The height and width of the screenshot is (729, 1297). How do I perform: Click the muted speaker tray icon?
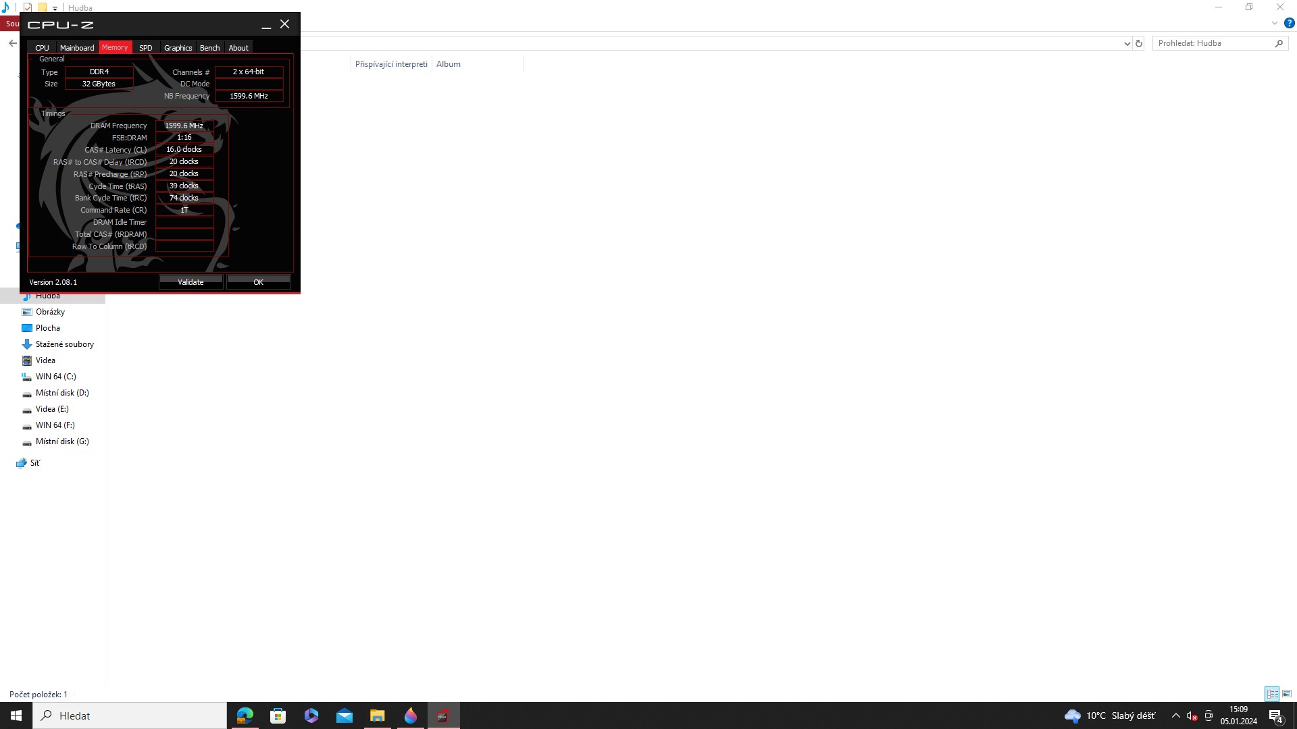[x=1192, y=715]
